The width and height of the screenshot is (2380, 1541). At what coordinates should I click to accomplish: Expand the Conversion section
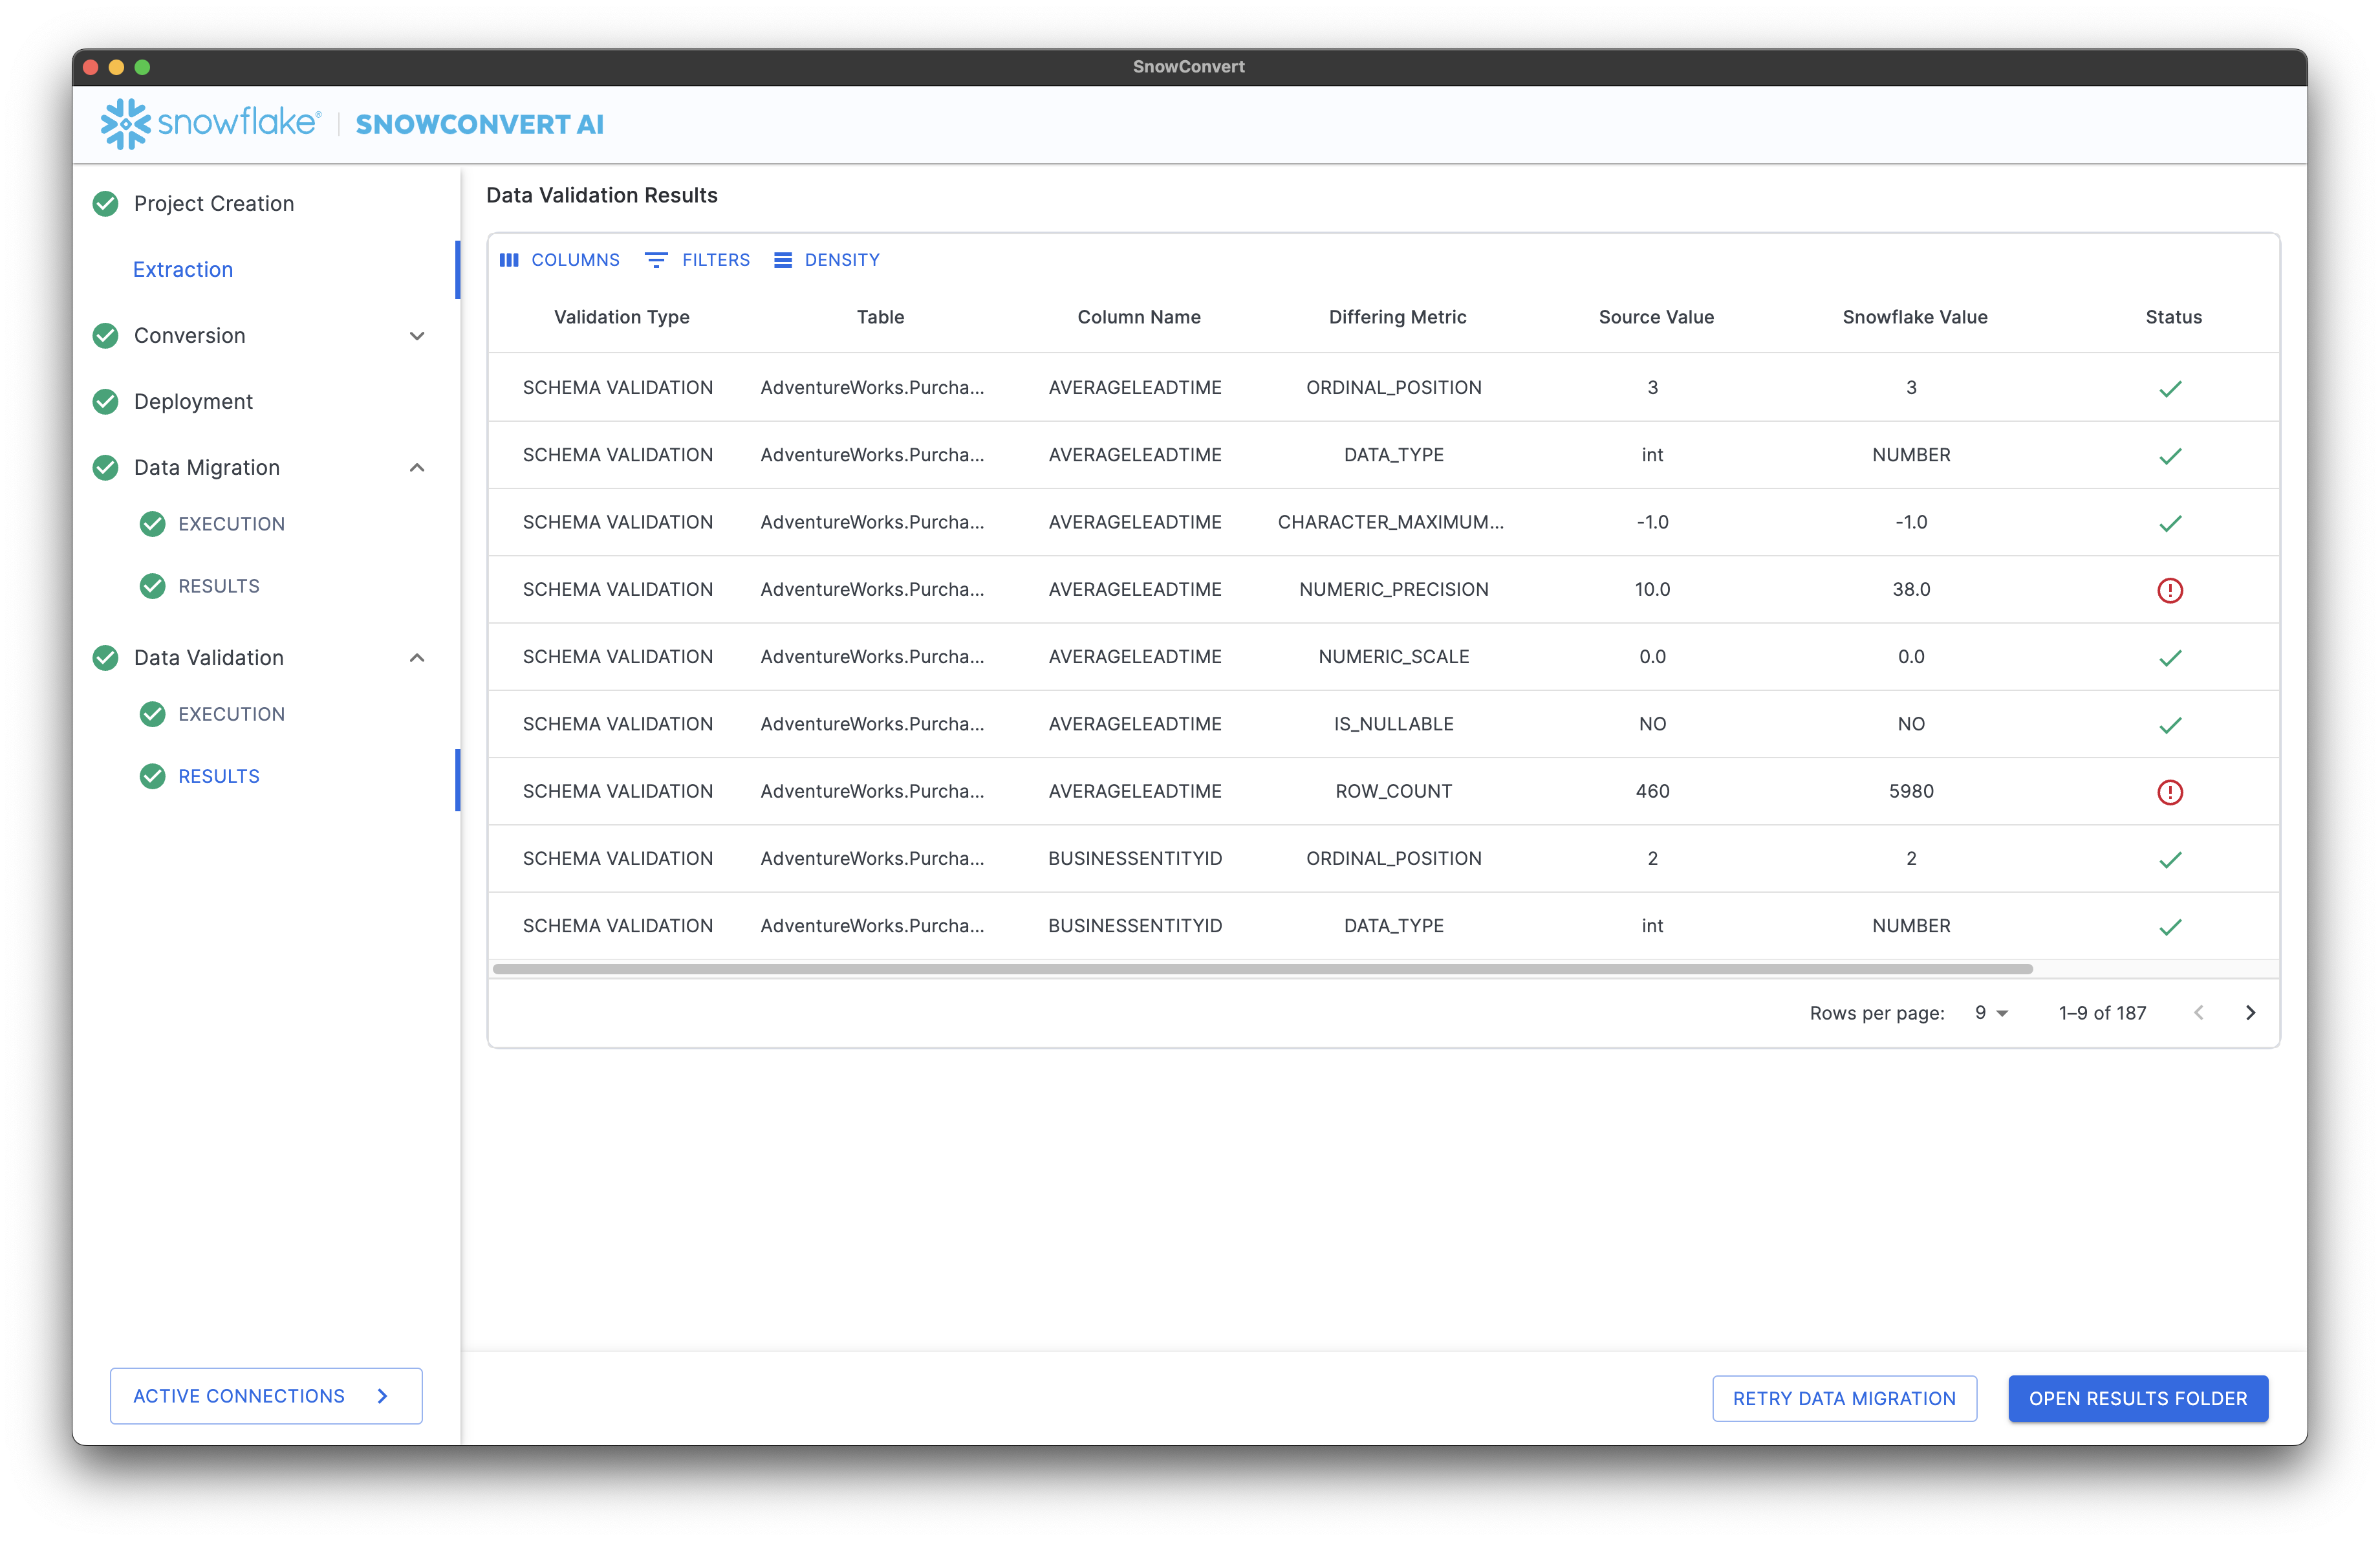click(417, 336)
